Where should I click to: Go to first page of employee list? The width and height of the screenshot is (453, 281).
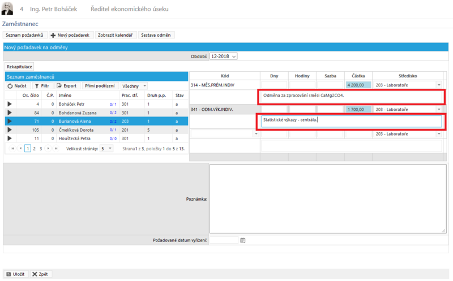(x=12, y=149)
